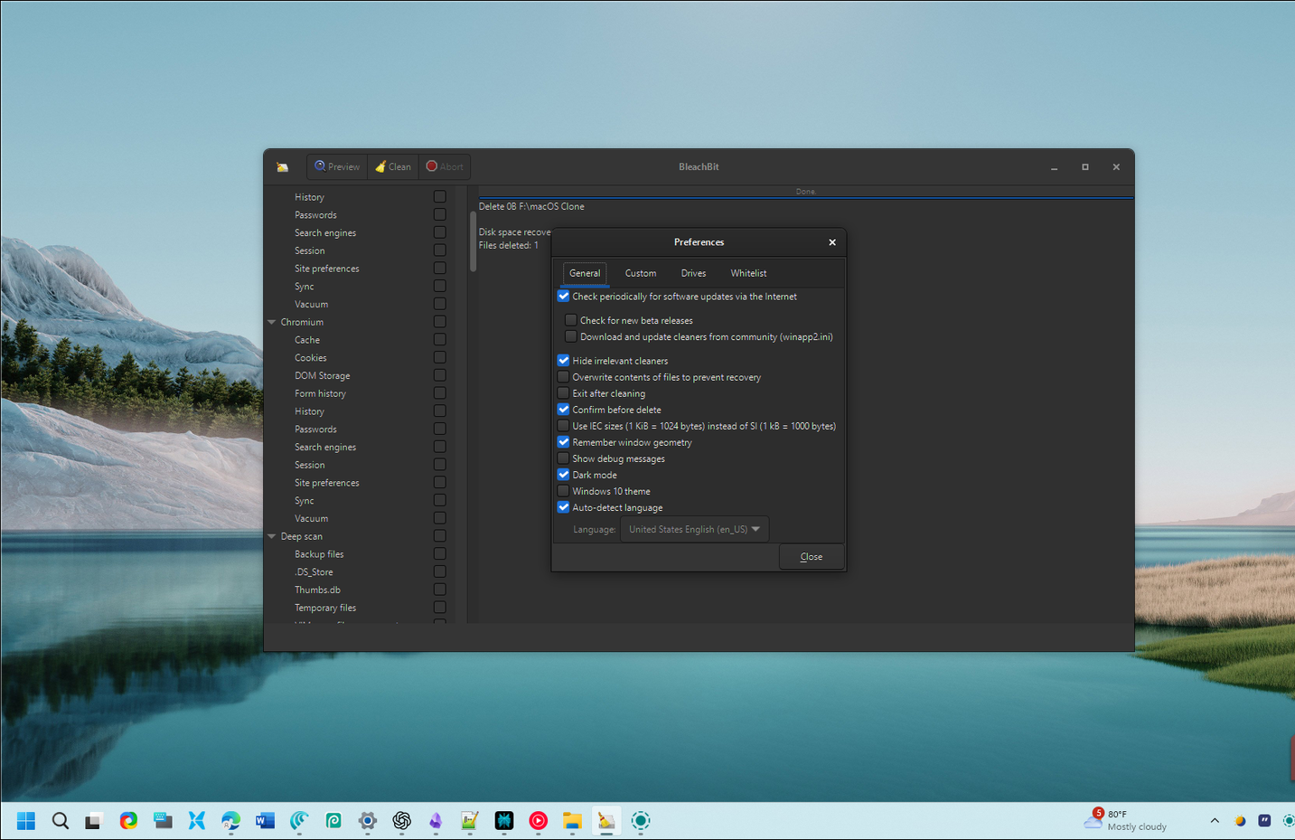Collapse the Chromium tree group
The height and width of the screenshot is (840, 1295).
(x=271, y=322)
